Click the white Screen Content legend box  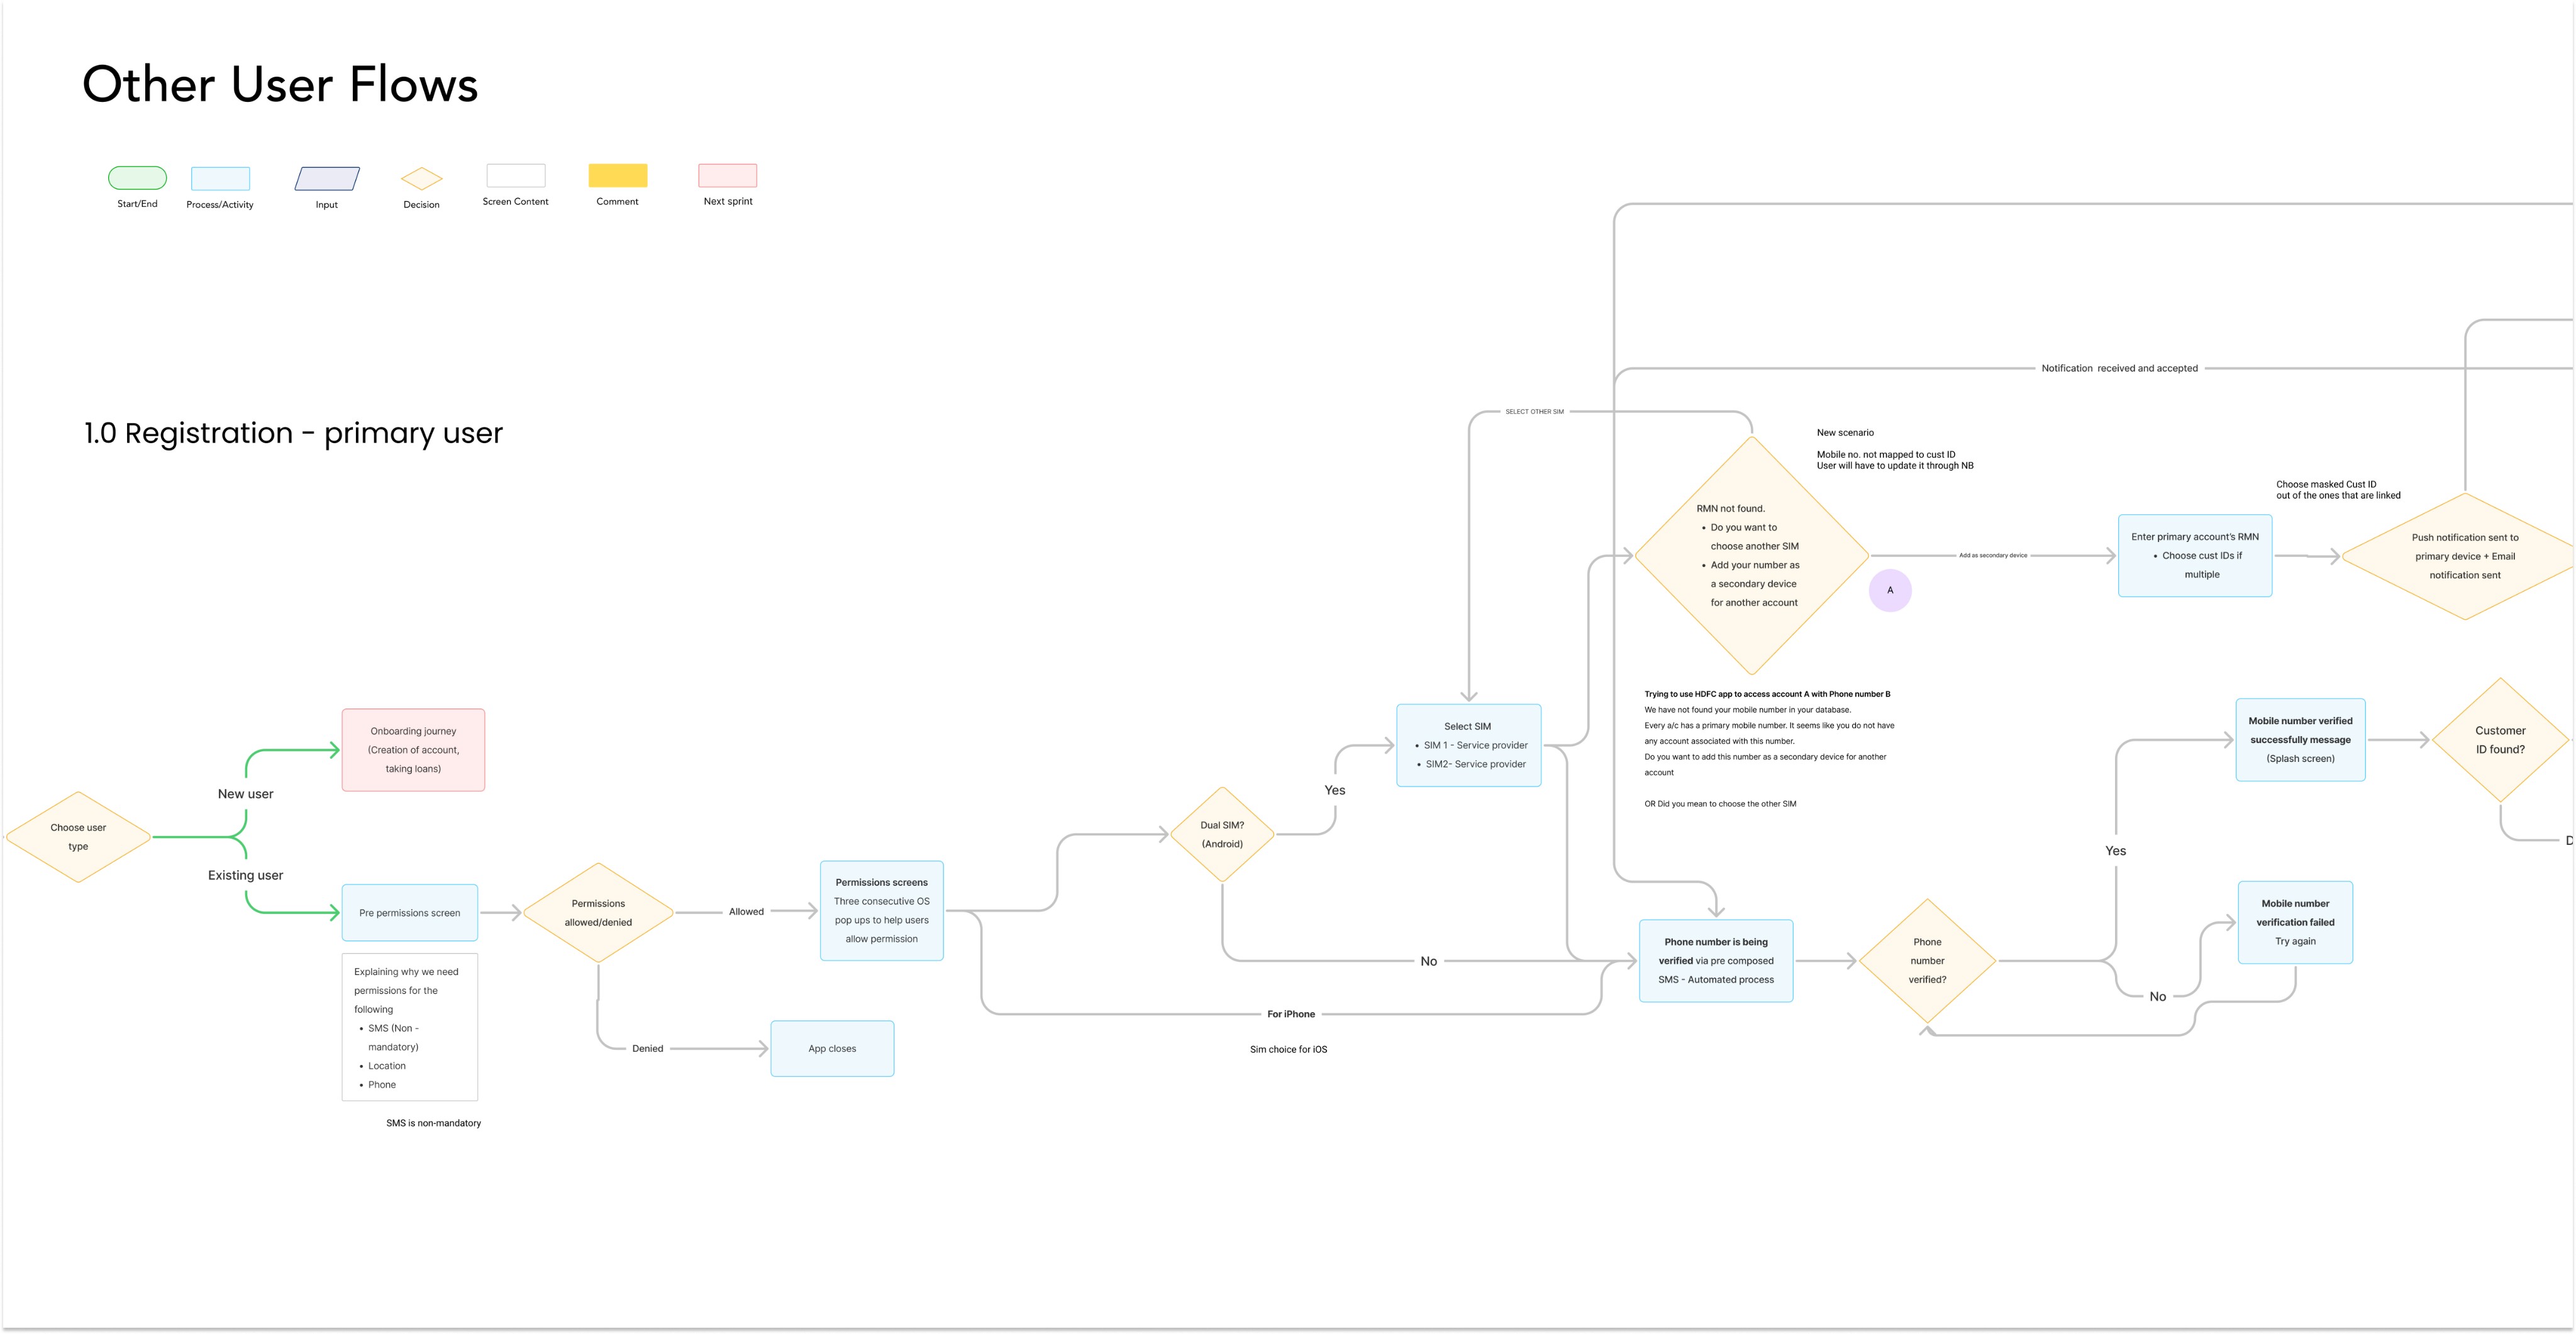515,176
